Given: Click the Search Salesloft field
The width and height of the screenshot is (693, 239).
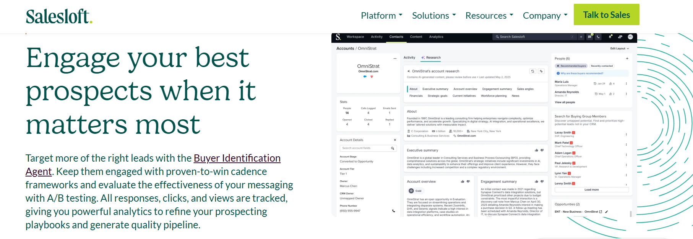Looking at the screenshot, I should [x=534, y=37].
